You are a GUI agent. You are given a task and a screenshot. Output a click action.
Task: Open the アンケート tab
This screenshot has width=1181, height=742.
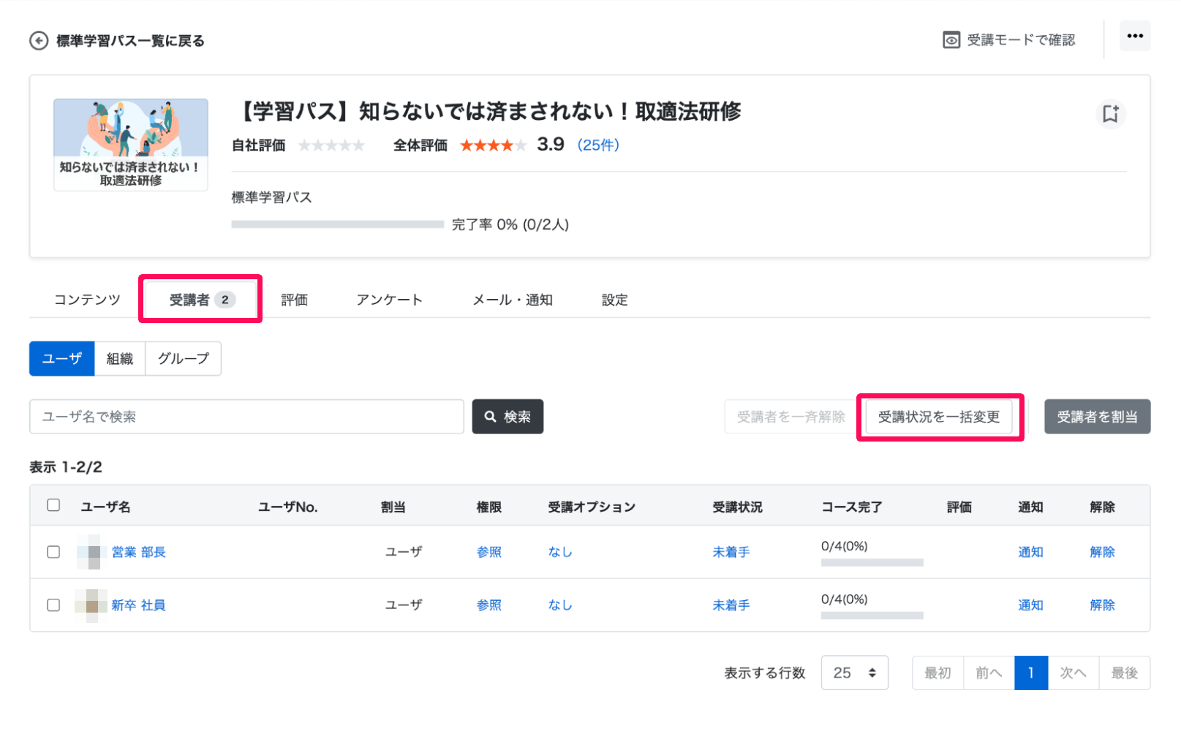tap(389, 300)
